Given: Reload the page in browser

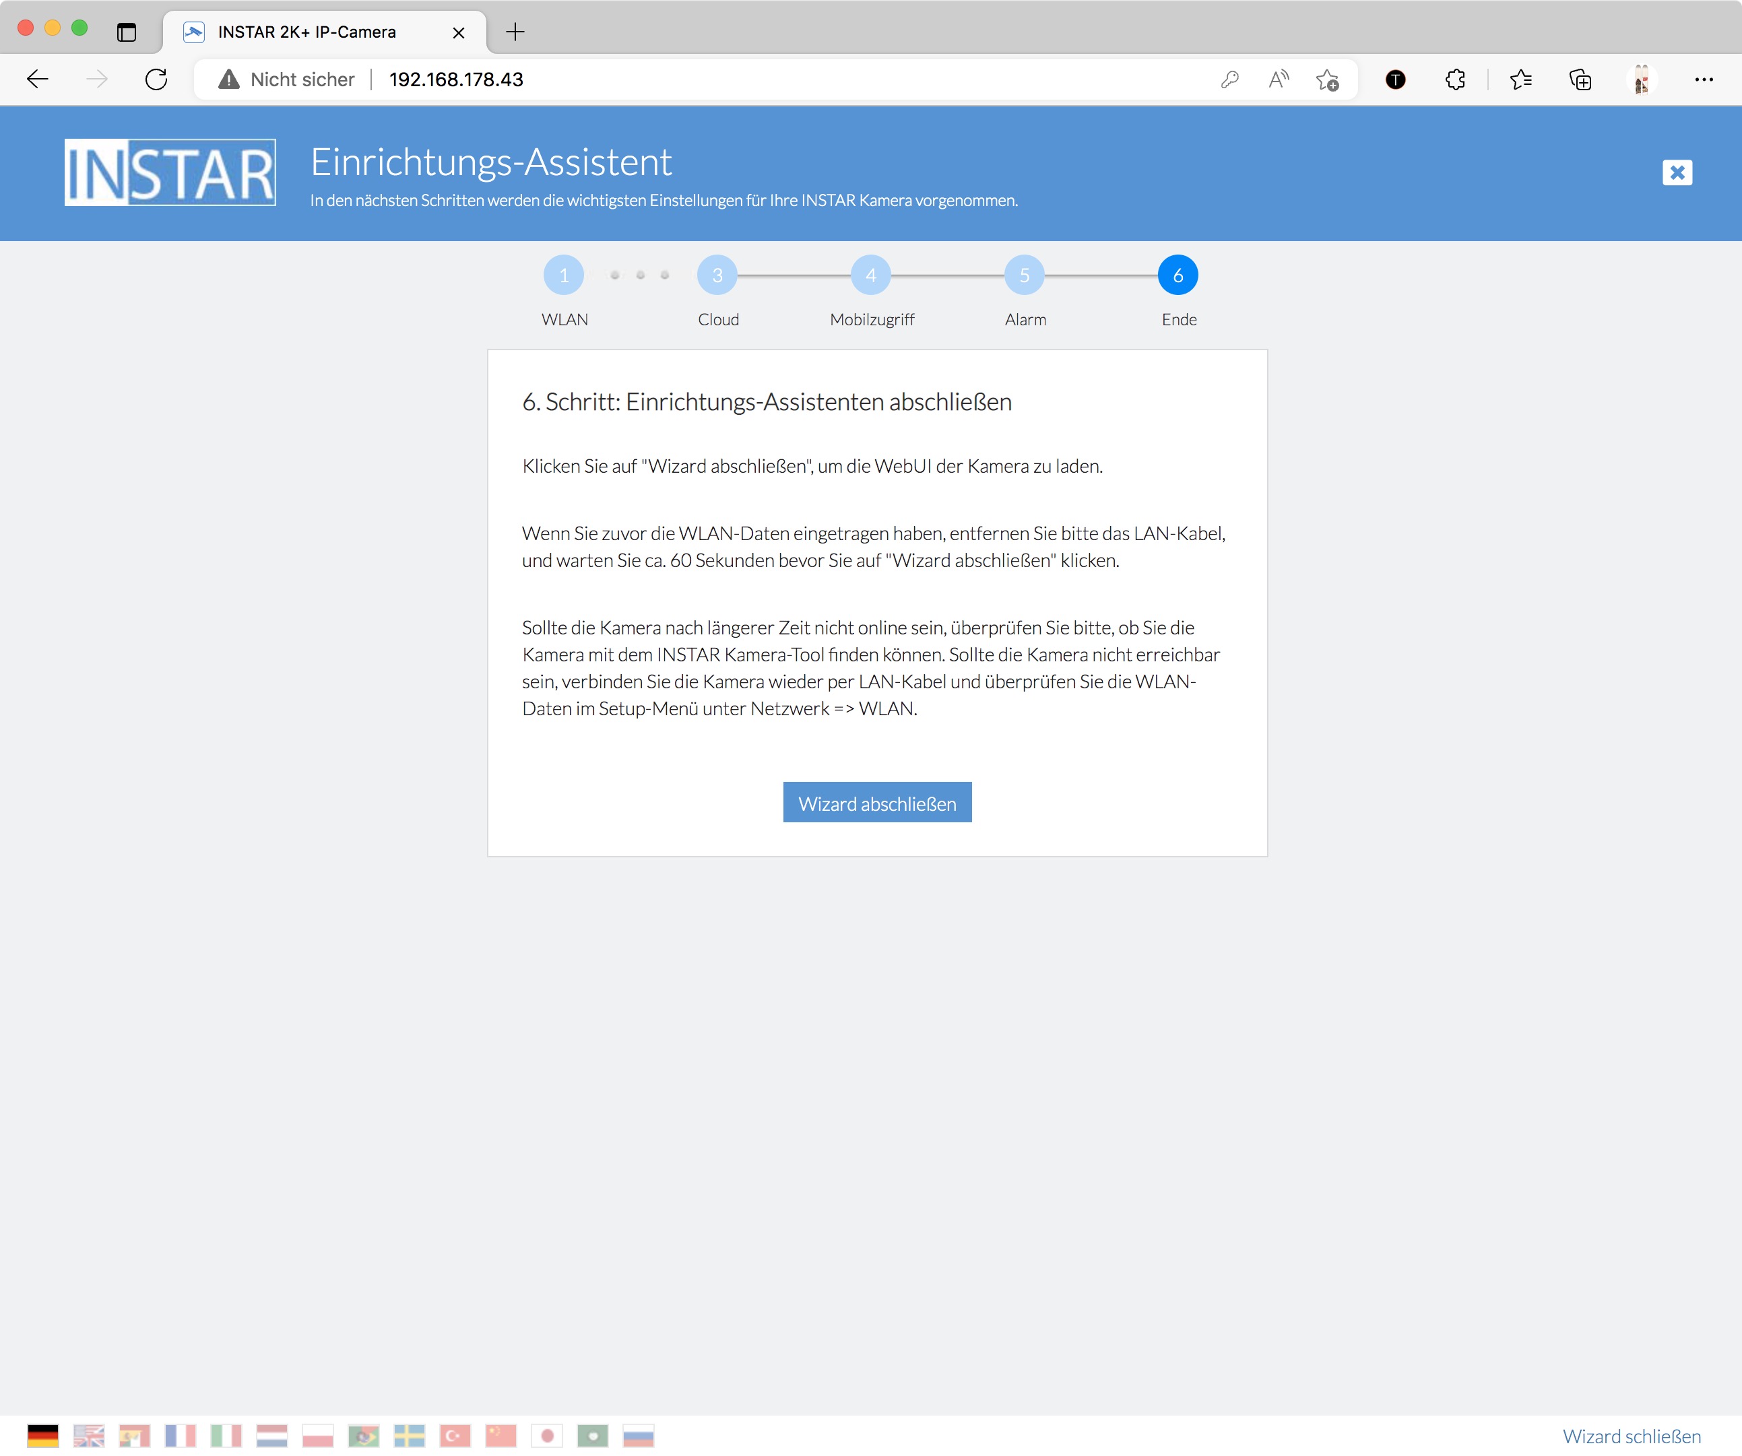Looking at the screenshot, I should tap(156, 79).
